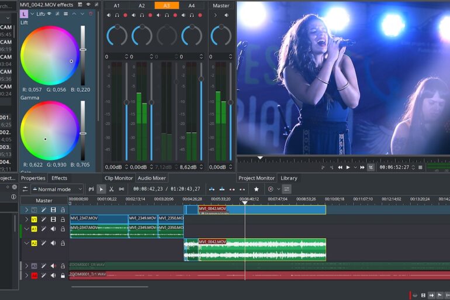Select the MVI_2347.MOV clip on V1 track
Image resolution: width=450 pixels, height=300 pixels.
tap(98, 218)
